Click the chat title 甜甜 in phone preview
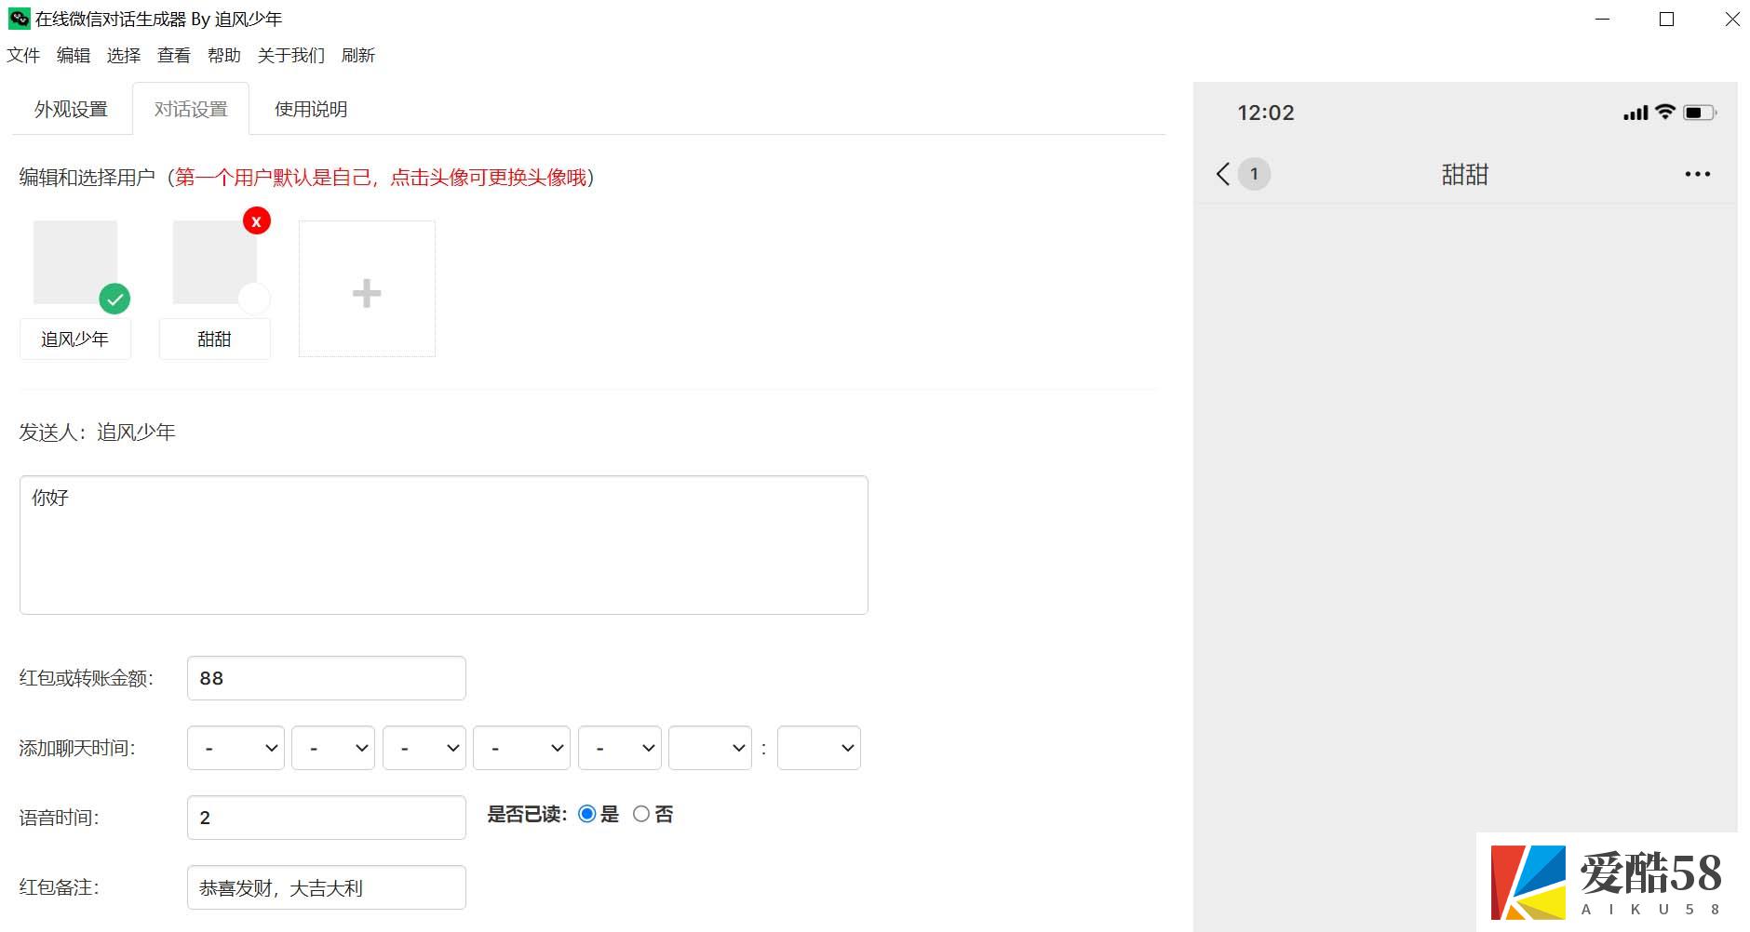Image resolution: width=1750 pixels, height=932 pixels. pos(1465,174)
